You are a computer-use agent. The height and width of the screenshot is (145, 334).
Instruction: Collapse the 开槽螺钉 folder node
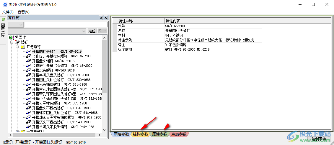coord(17,47)
